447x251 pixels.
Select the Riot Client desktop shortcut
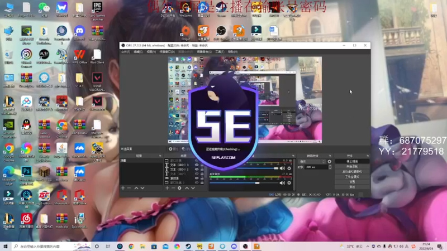(x=97, y=57)
